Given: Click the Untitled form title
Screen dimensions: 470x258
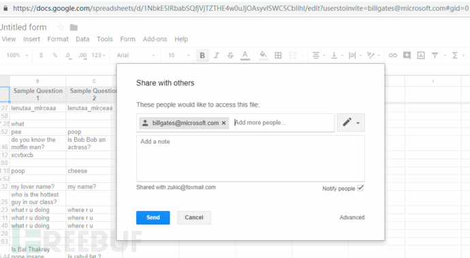Looking at the screenshot, I should click(x=23, y=27).
